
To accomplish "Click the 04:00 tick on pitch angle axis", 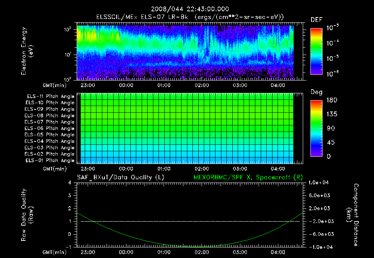I will pos(278,169).
